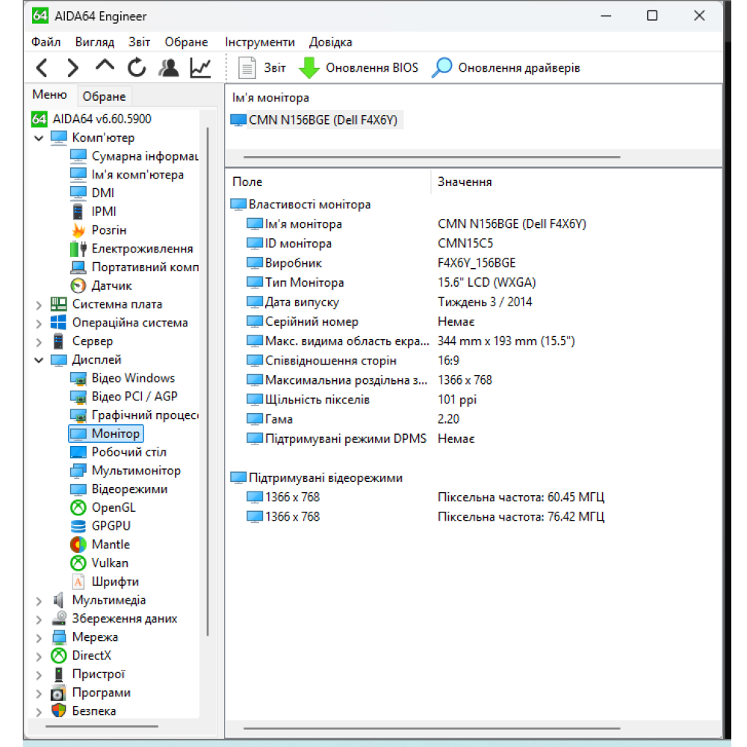
Task: Expand the Мережа tree node
Action: pos(39,639)
